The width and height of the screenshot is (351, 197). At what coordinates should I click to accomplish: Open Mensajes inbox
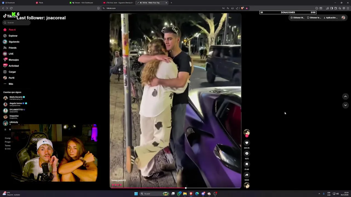click(11, 60)
